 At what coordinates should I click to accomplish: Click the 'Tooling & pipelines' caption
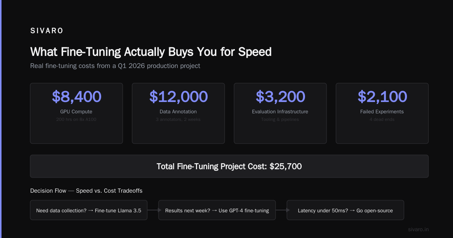coord(280,119)
